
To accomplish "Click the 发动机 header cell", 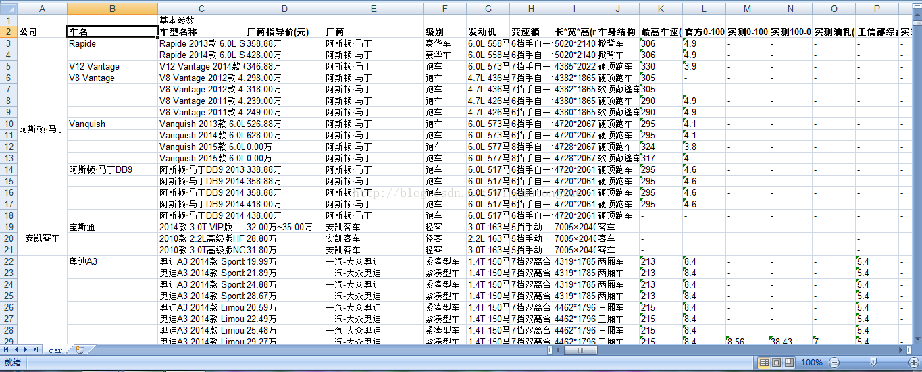I will (x=488, y=32).
